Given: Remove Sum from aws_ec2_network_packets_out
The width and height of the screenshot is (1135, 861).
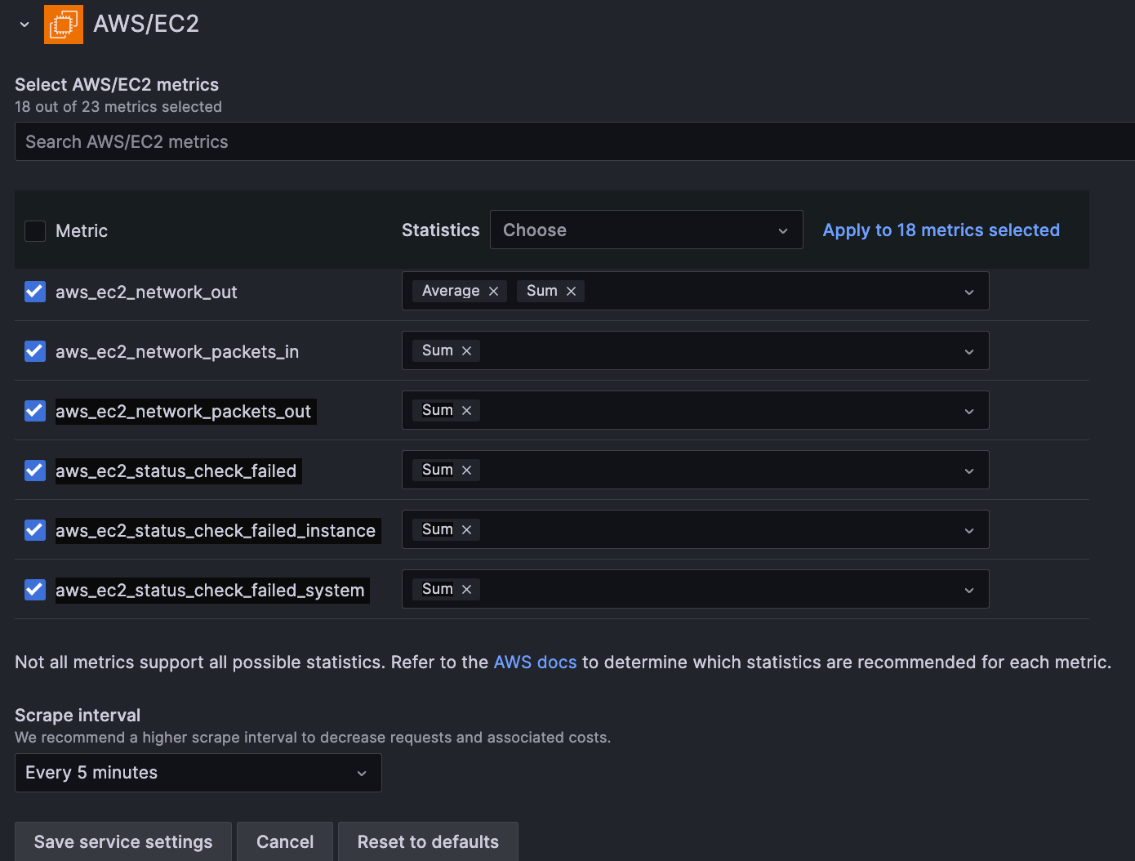Looking at the screenshot, I should click(466, 410).
